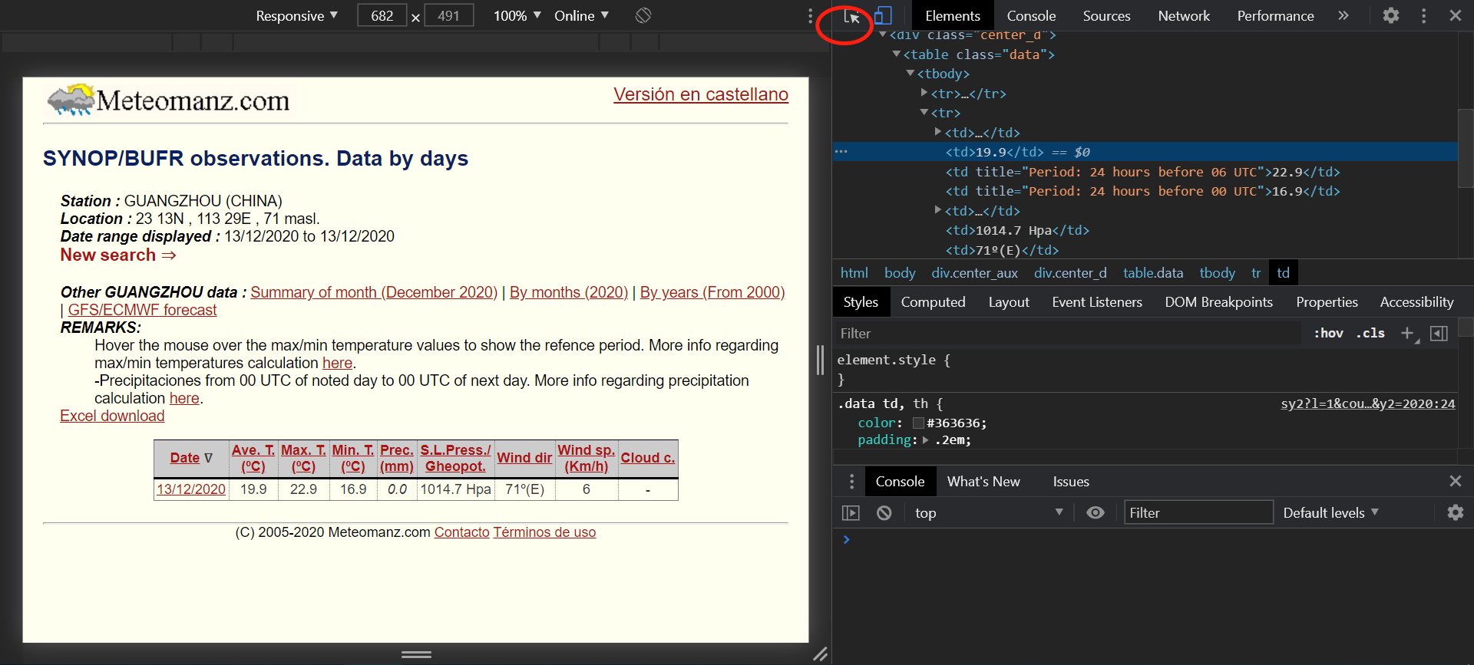Image resolution: width=1474 pixels, height=665 pixels.
Task: Toggle the device toolbar icon
Action: (x=884, y=15)
